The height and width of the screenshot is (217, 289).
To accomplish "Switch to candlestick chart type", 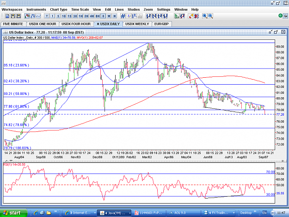I will tap(27, 16).
